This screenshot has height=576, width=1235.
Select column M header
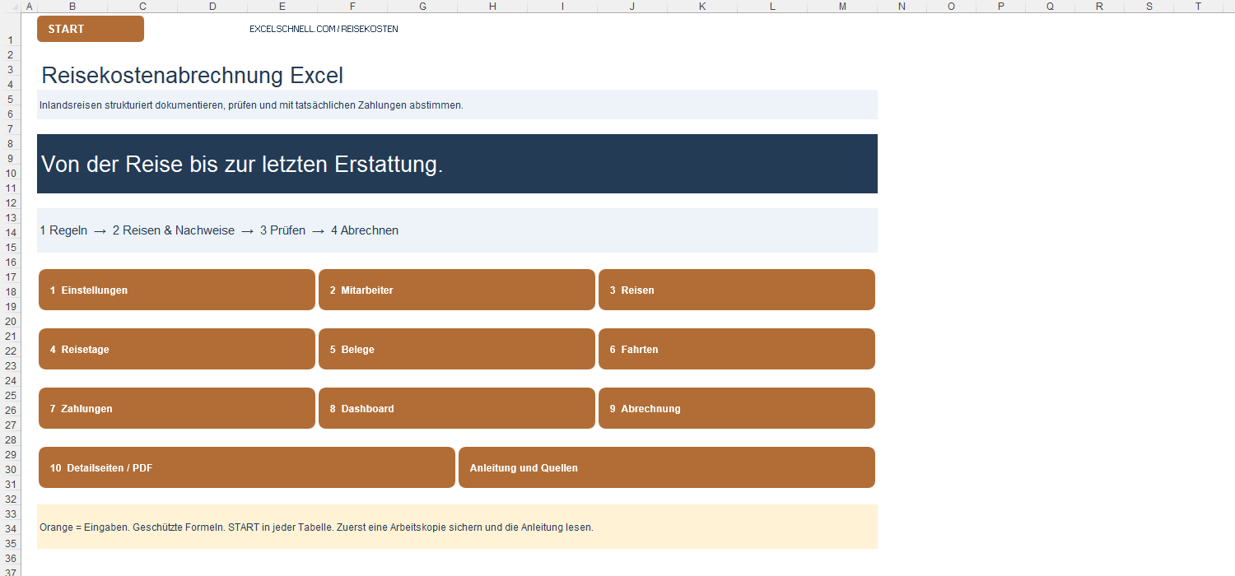[x=842, y=6]
